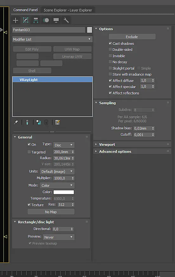Open the Motion panel icon
175x277 pixels.
point(46,20)
